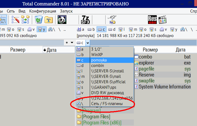Viewport: 197px width, 126px height.
Task: Open left panel directory history dropdown arrow
Action: click(x=72, y=43)
